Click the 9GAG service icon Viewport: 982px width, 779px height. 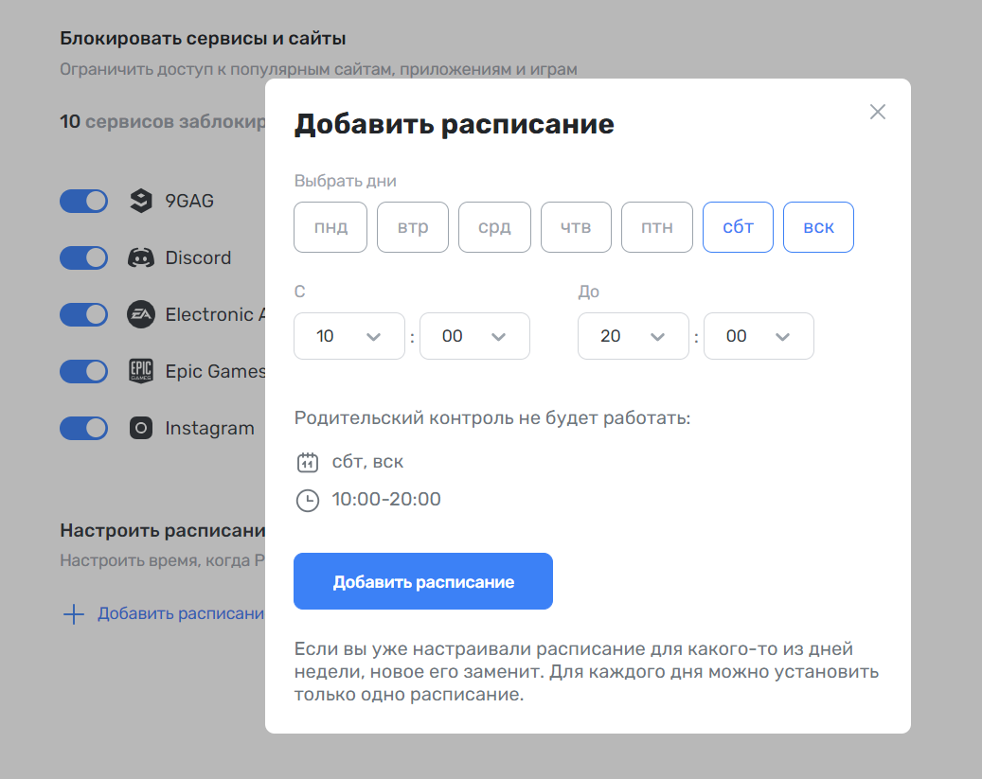pos(141,201)
